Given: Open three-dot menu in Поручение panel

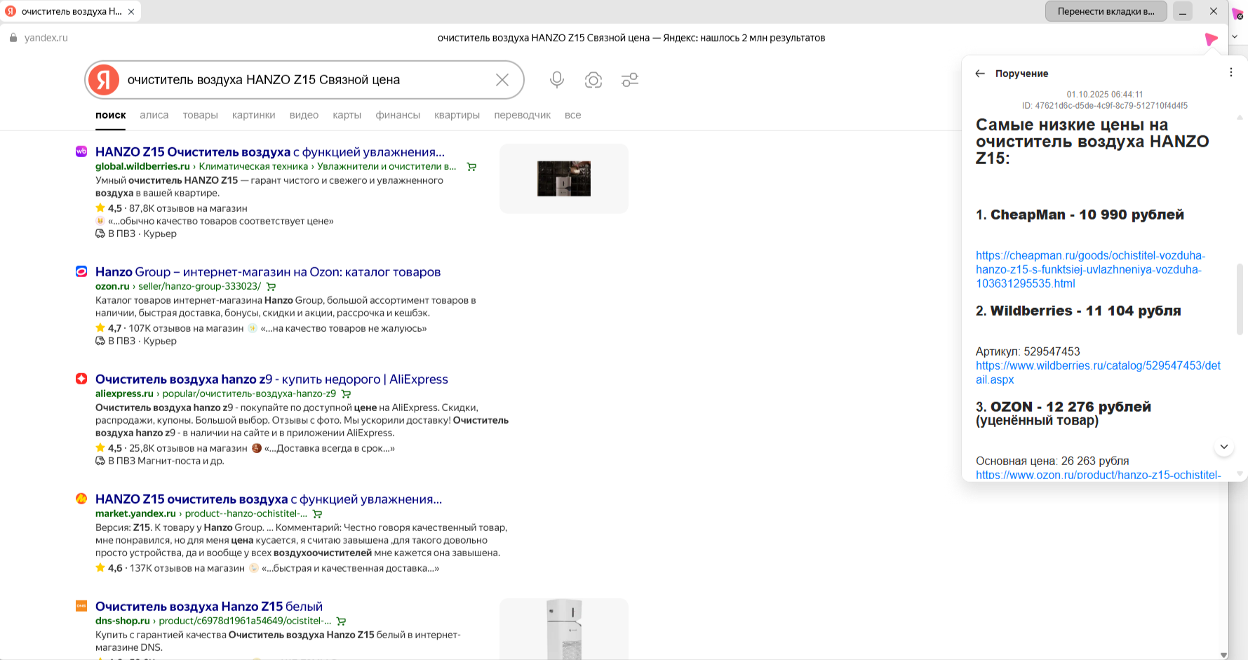Looking at the screenshot, I should coord(1230,72).
